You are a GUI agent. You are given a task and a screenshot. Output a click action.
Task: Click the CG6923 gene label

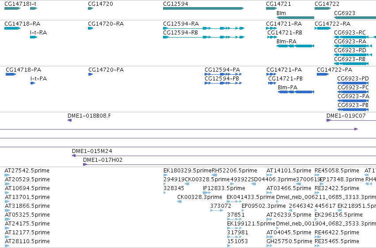[345, 13]
